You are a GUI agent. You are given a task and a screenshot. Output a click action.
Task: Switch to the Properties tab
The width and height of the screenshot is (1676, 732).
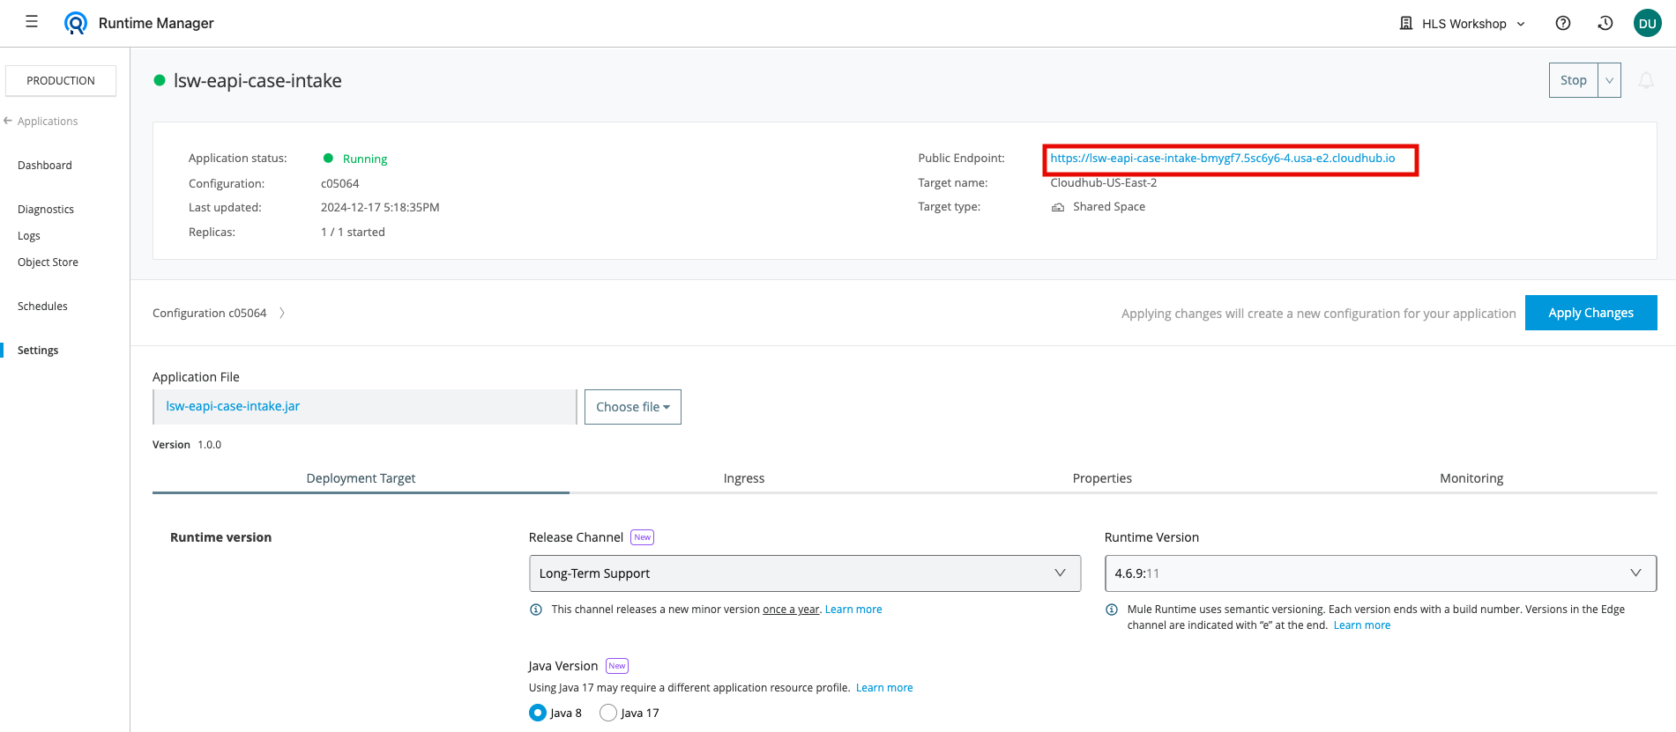(x=1101, y=478)
